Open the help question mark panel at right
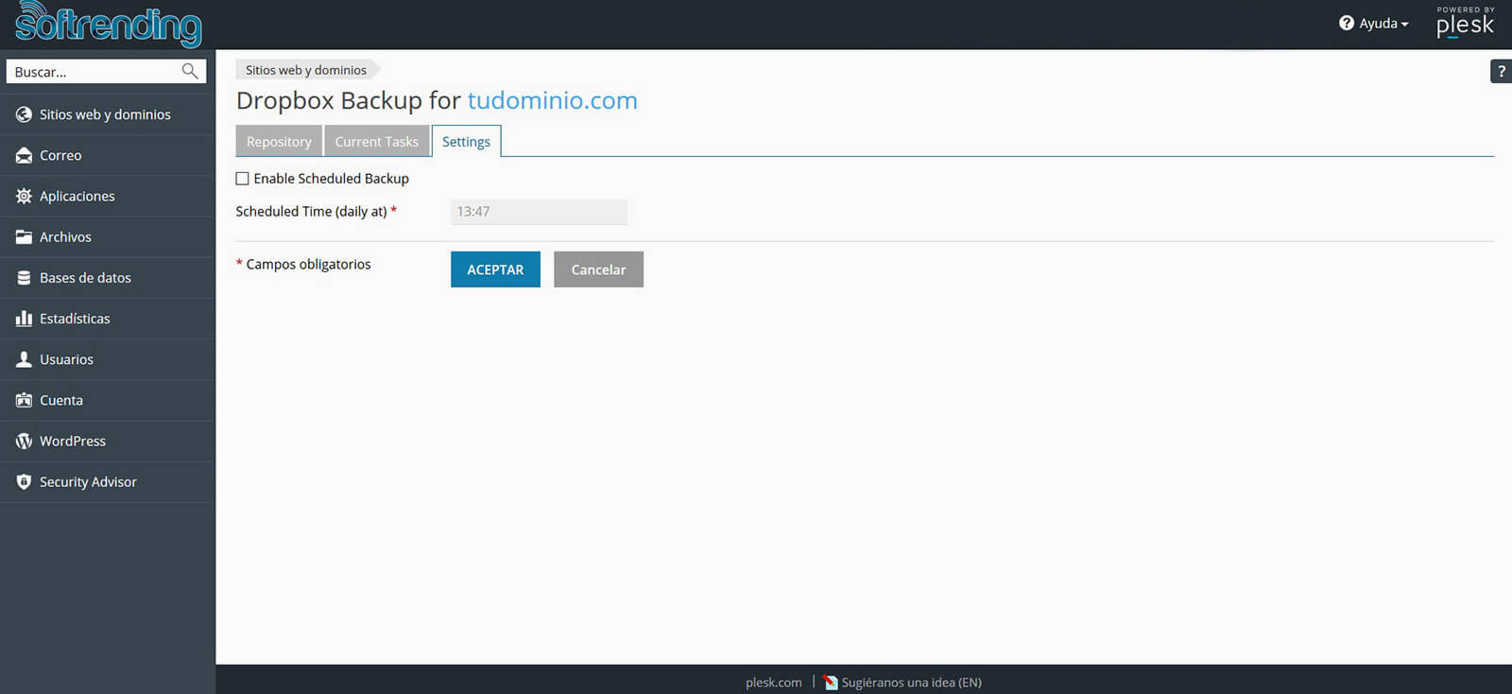 pyautogui.click(x=1501, y=71)
